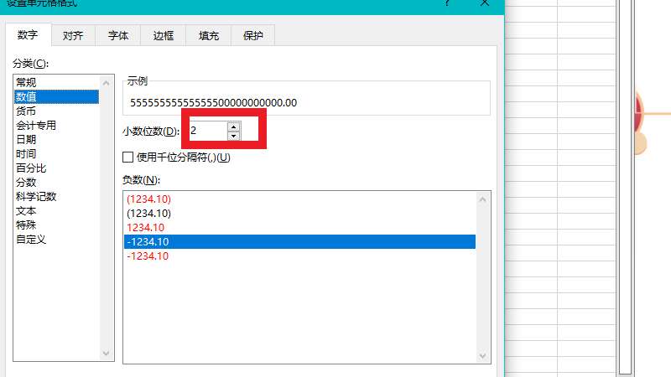
Task: Choose the red -1234.10 negative format
Action: tap(147, 256)
